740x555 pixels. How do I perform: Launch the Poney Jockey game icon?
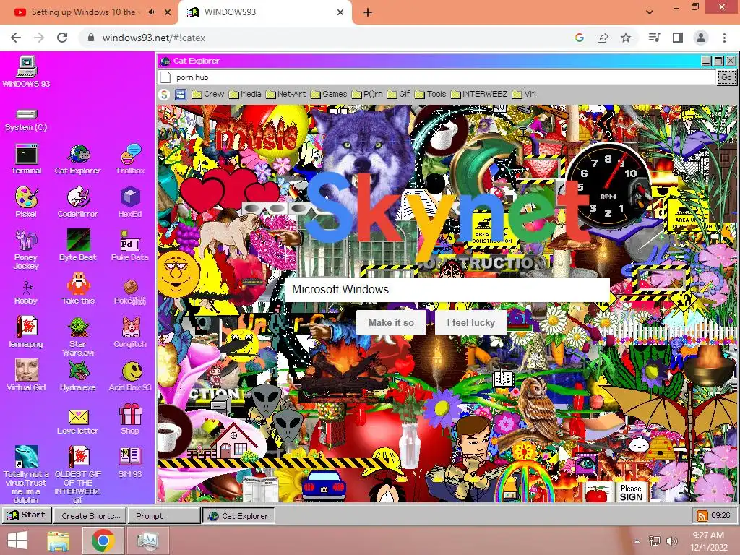(x=27, y=249)
